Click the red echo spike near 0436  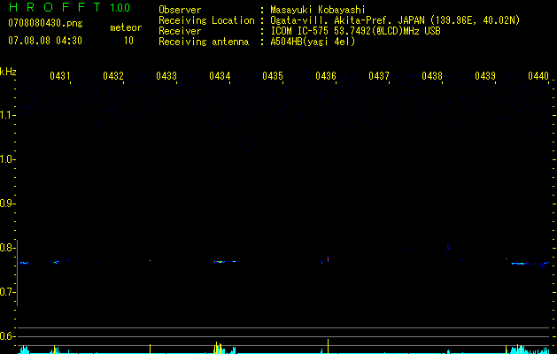tap(328, 258)
